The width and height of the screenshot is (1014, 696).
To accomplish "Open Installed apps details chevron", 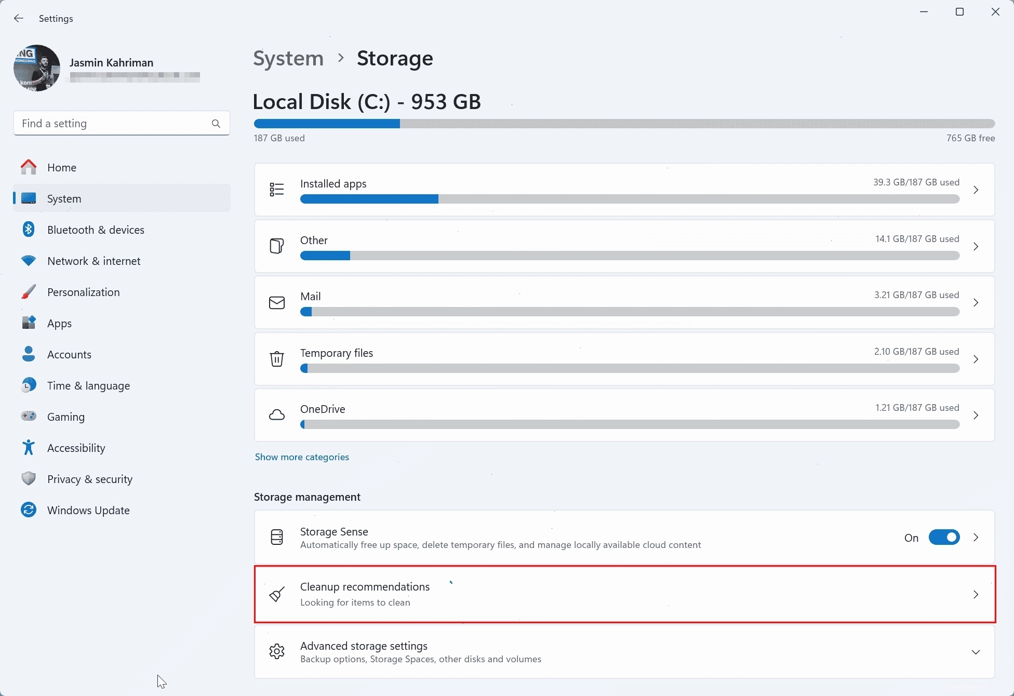I will pos(976,190).
